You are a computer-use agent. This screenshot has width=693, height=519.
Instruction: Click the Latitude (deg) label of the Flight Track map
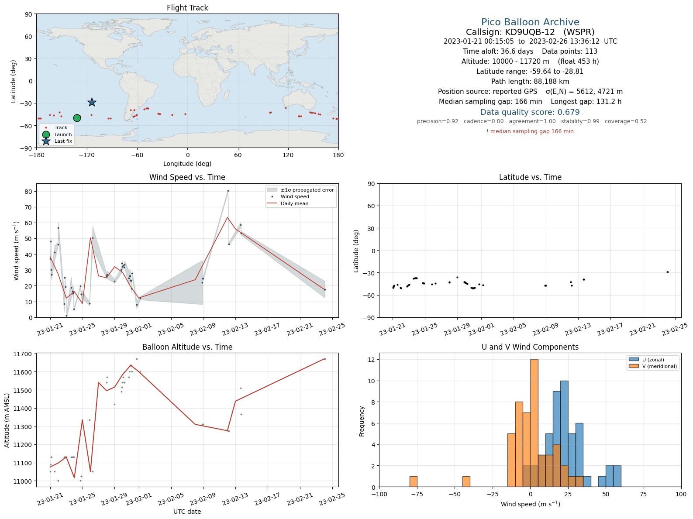tap(14, 81)
